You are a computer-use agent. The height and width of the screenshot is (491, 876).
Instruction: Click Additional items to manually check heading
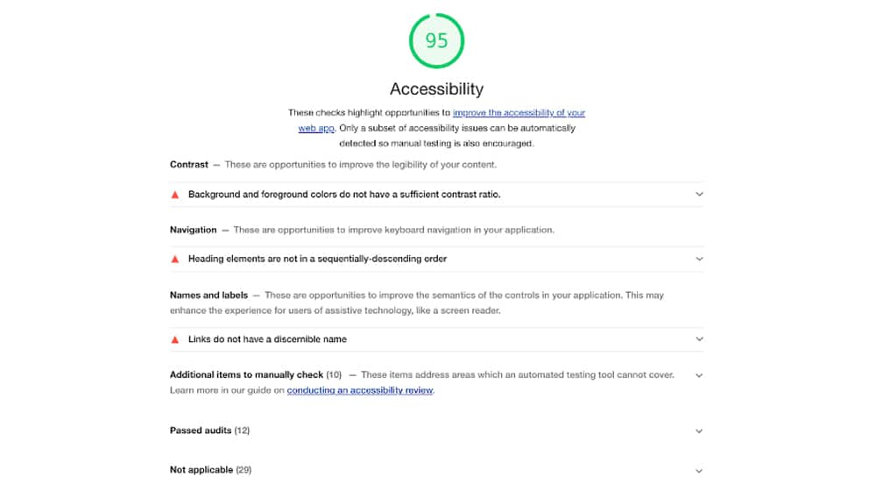[x=246, y=374]
